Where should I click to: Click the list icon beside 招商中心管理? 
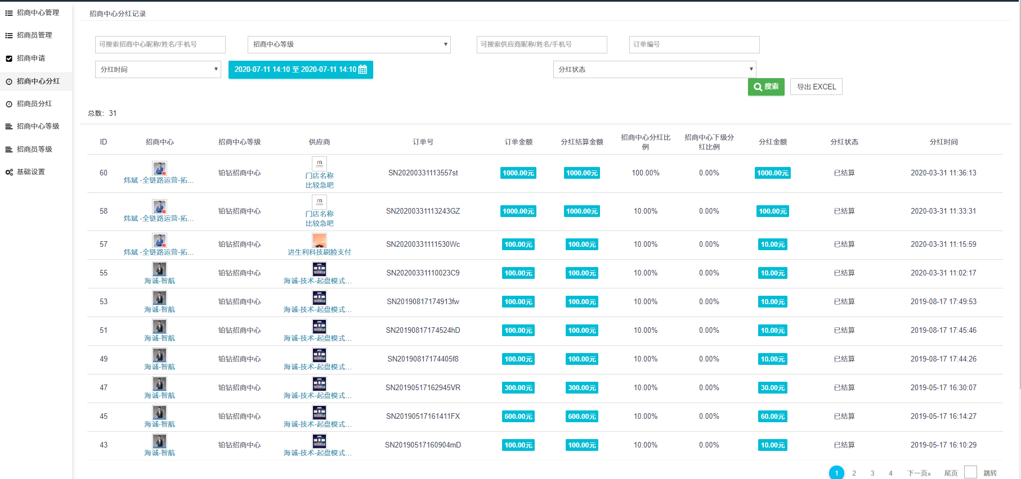(x=9, y=13)
